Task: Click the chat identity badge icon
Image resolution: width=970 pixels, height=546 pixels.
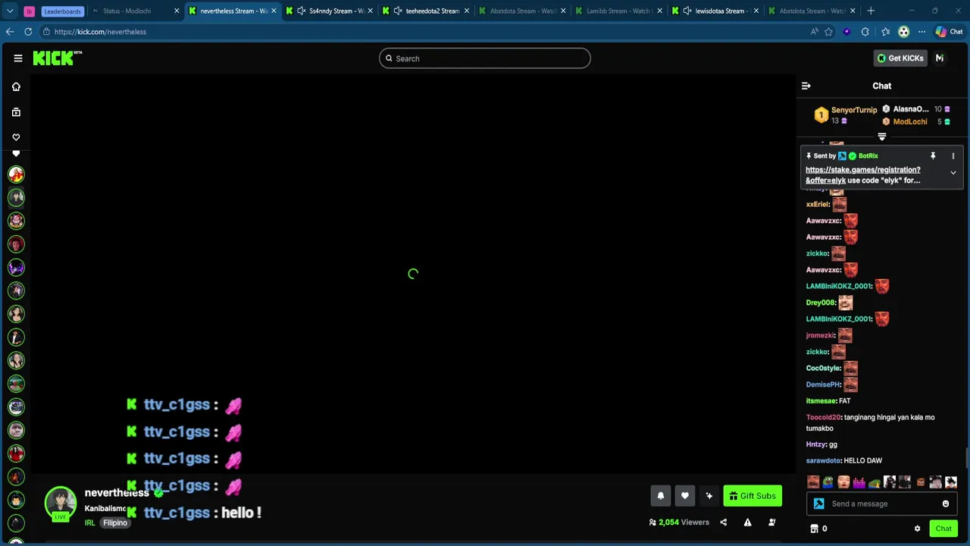Action: pos(819,504)
